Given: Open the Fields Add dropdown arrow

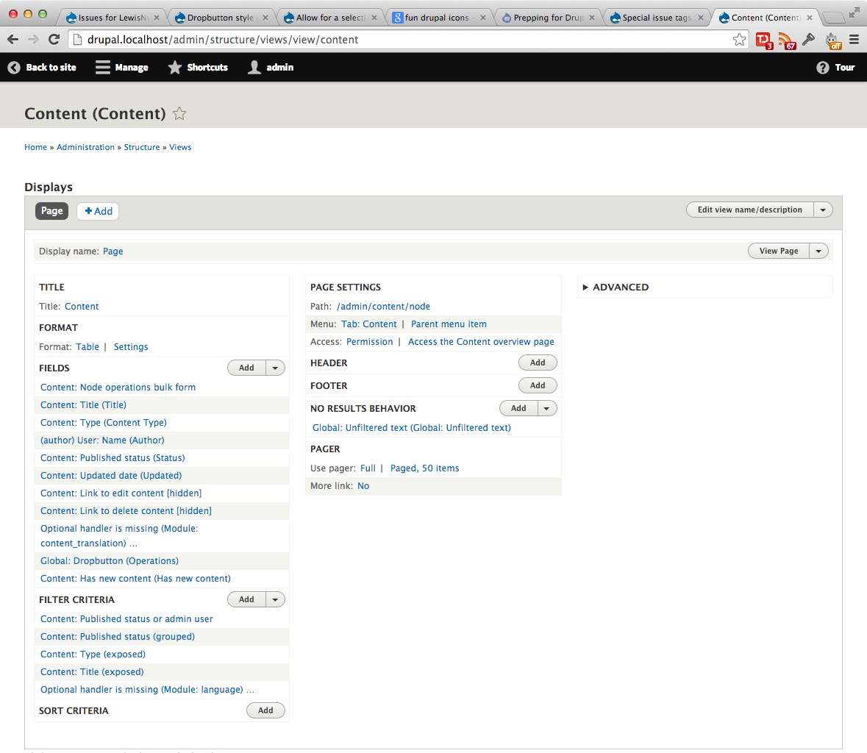Looking at the screenshot, I should point(275,368).
